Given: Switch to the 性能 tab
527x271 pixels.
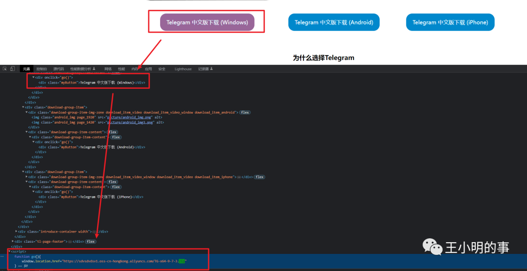Looking at the screenshot, I should click(x=122, y=69).
